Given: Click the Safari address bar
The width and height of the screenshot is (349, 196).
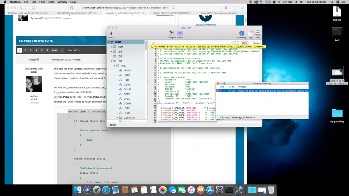Looking at the screenshot, I should tap(126, 8).
